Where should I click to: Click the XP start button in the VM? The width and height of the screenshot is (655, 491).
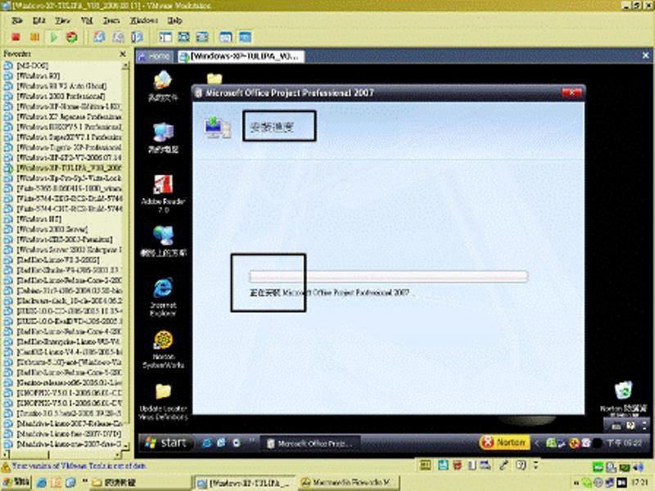[x=166, y=443]
